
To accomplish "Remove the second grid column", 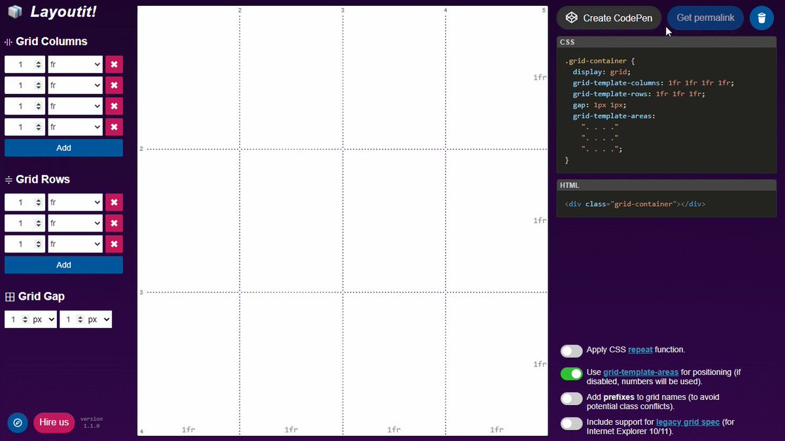I will coord(114,85).
